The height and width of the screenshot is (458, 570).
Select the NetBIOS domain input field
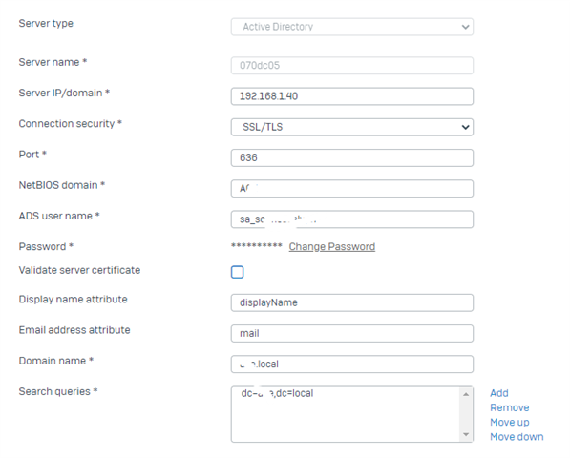coord(352,189)
